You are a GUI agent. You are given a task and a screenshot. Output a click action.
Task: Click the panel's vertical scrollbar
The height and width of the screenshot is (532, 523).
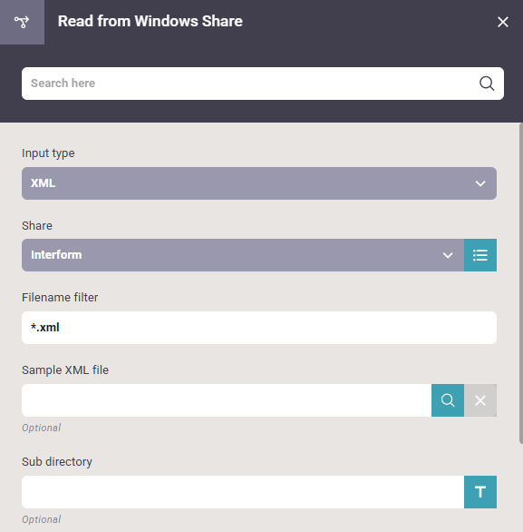(521, 283)
